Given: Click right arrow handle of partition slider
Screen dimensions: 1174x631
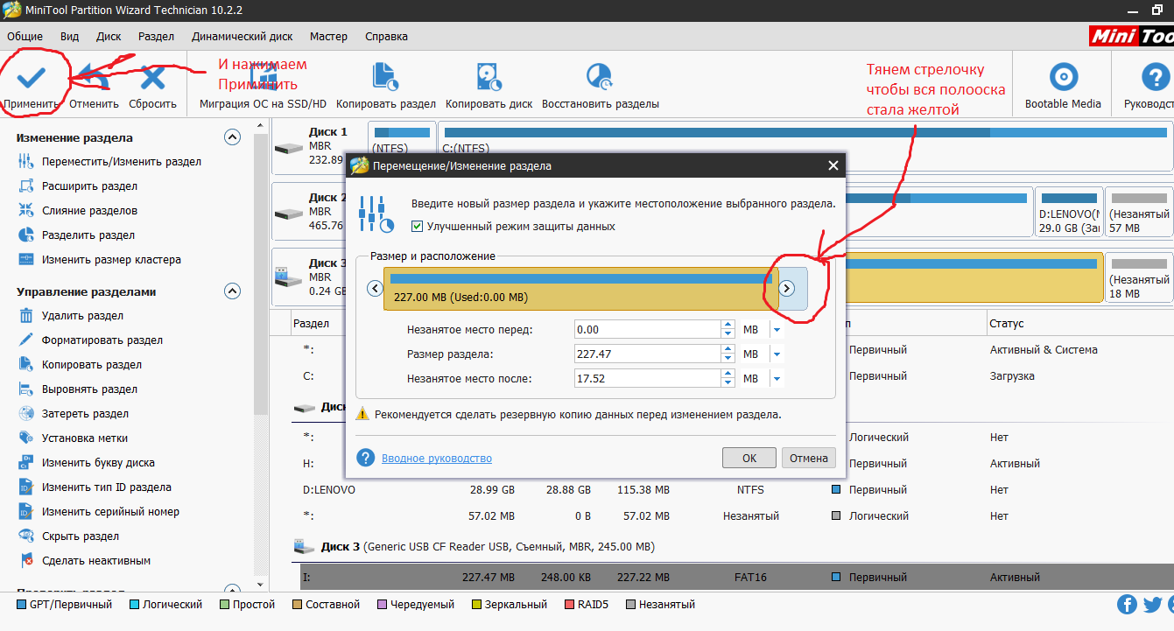Looking at the screenshot, I should pyautogui.click(x=786, y=289).
